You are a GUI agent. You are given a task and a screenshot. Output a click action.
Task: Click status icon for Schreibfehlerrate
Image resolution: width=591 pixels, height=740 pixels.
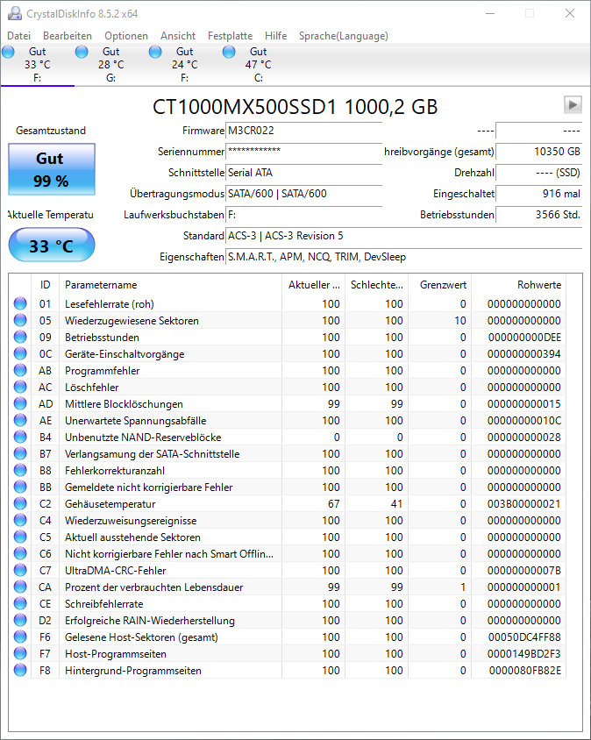[20, 603]
